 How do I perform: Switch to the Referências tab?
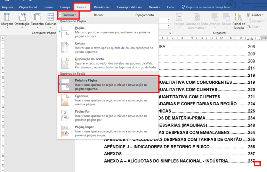(x=102, y=7)
